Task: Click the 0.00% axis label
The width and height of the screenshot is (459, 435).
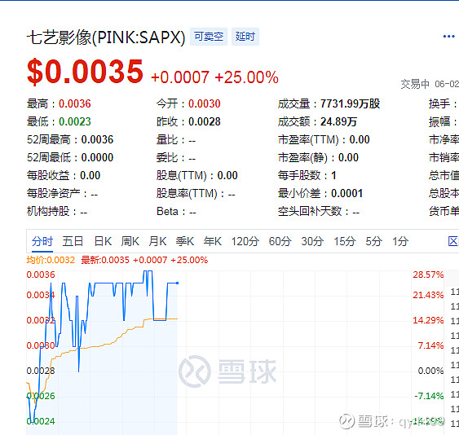Action: point(430,371)
